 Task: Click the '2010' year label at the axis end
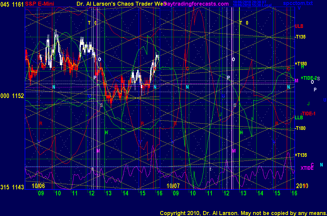click(302, 186)
